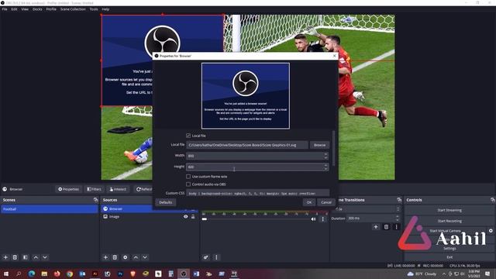Hide the Image source eye icon

tap(186, 217)
